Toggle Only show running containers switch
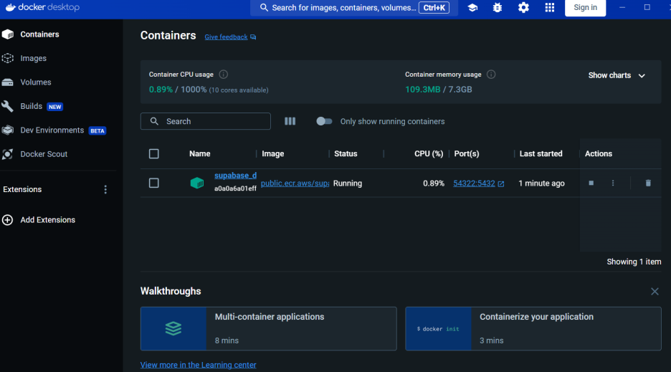The height and width of the screenshot is (372, 671). pyautogui.click(x=324, y=122)
